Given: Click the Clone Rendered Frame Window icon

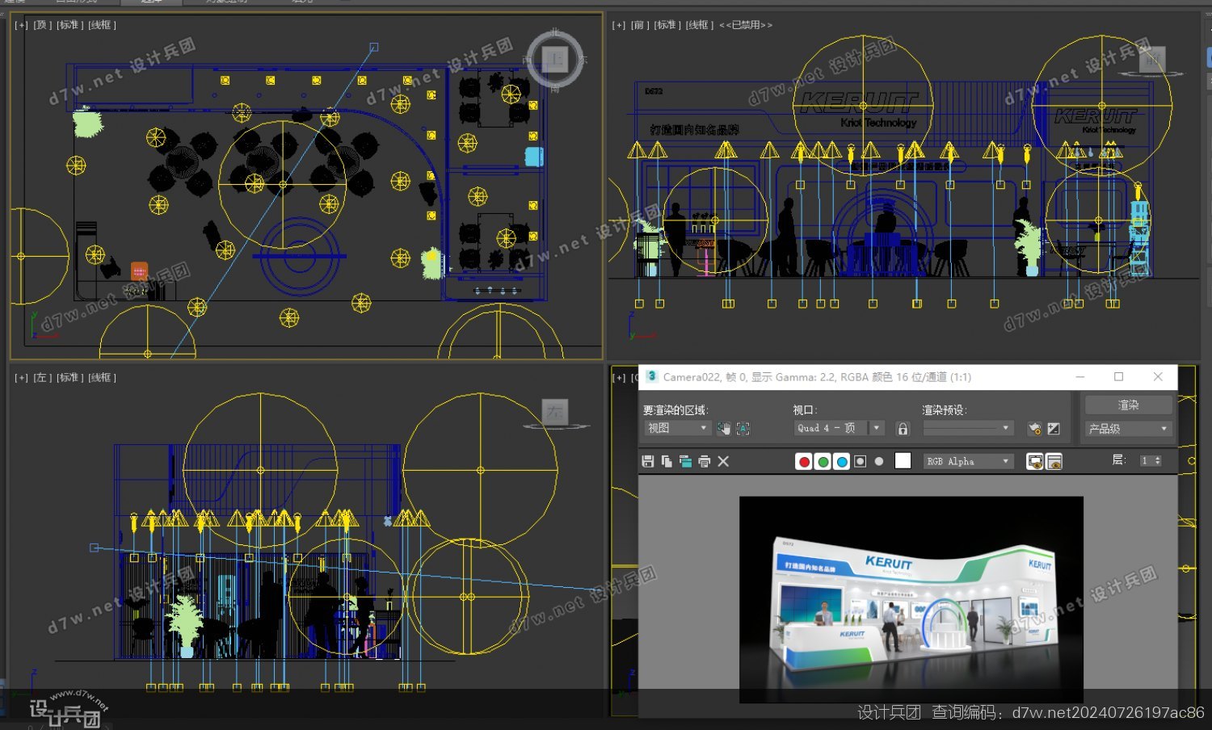Looking at the screenshot, I should coord(685,461).
